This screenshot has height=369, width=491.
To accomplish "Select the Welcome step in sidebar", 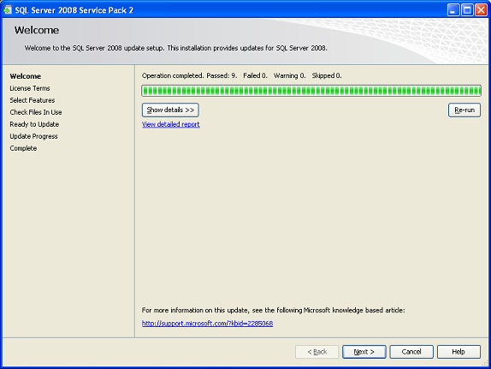I will [26, 76].
